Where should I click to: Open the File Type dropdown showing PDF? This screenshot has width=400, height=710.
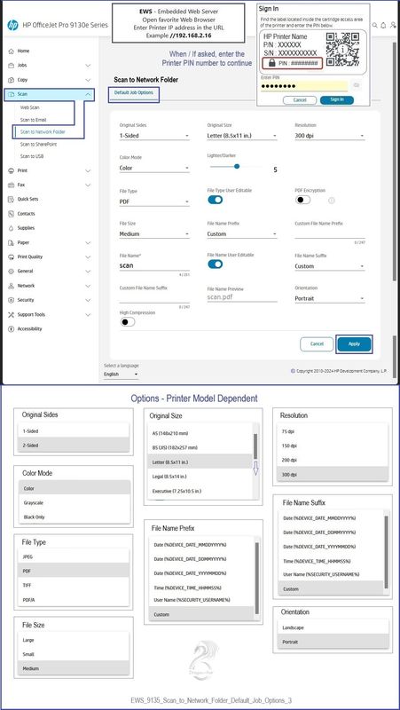154,201
